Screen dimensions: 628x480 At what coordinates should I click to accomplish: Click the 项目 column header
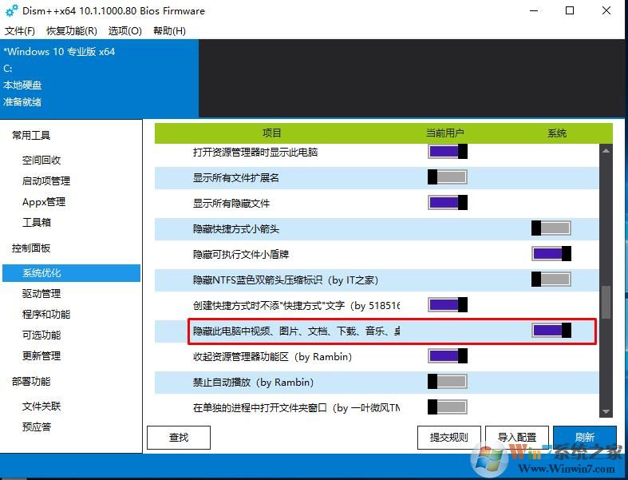tap(271, 133)
